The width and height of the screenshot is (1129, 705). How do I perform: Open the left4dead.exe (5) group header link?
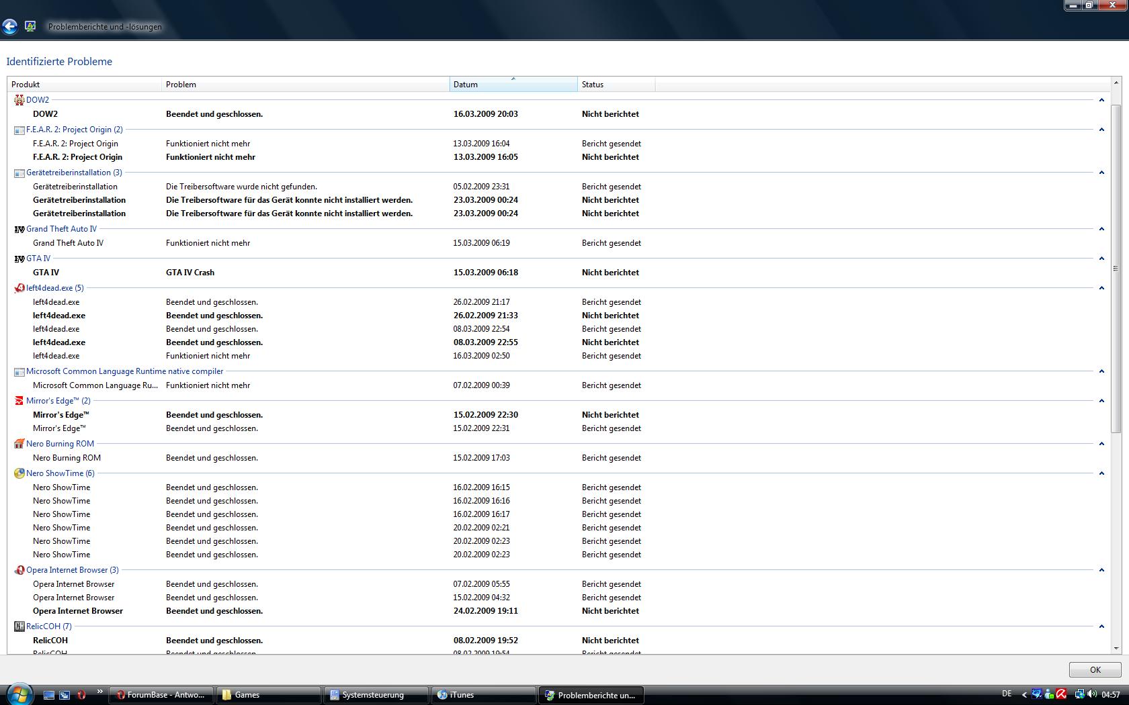(55, 288)
